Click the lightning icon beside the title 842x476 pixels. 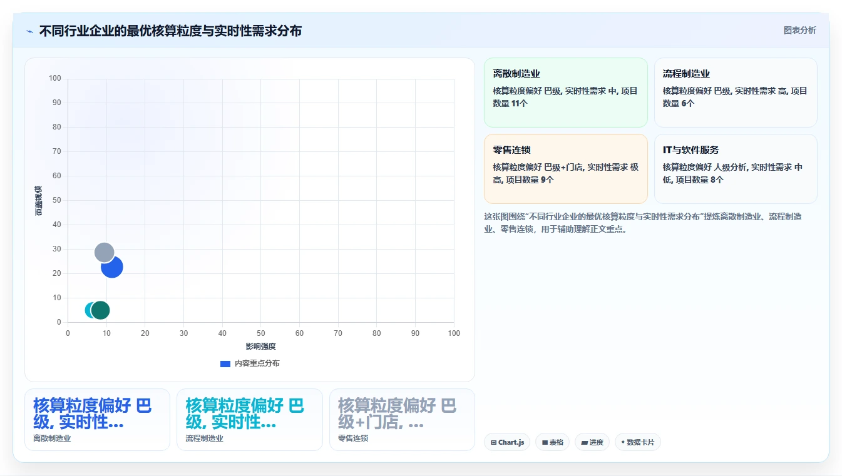(29, 31)
